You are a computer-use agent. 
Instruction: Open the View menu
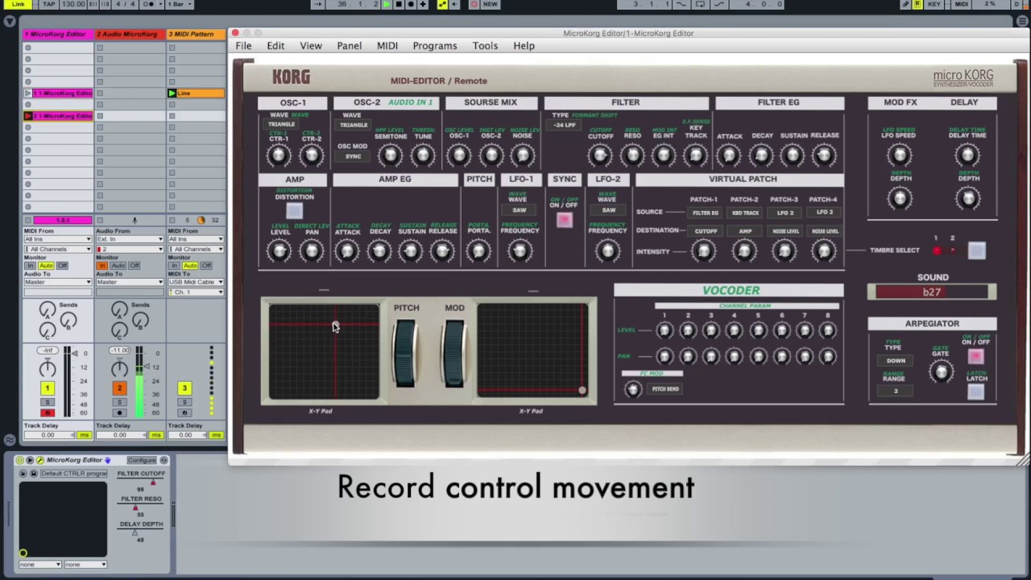(311, 46)
